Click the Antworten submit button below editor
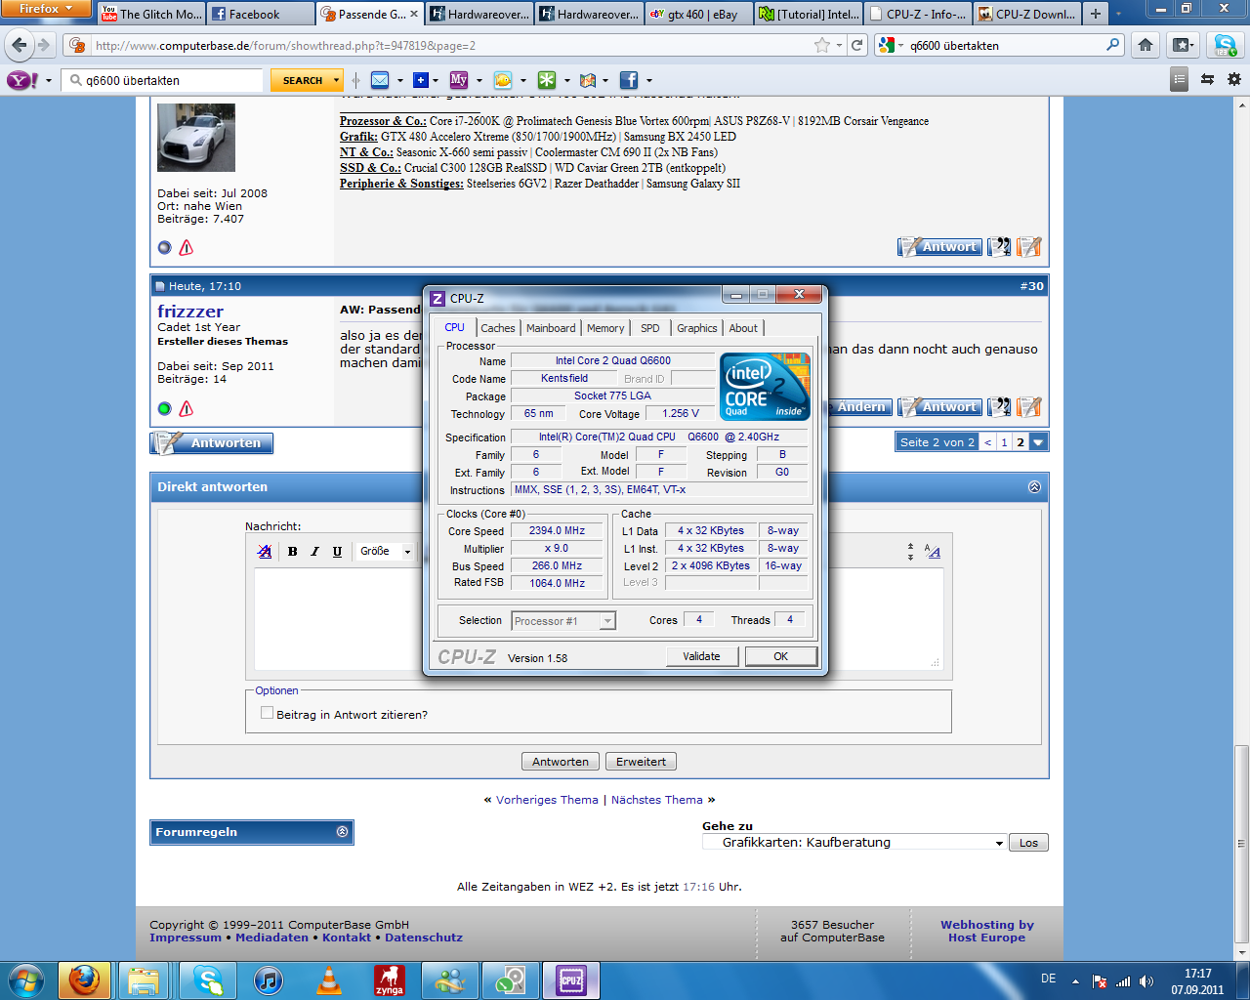 point(561,762)
